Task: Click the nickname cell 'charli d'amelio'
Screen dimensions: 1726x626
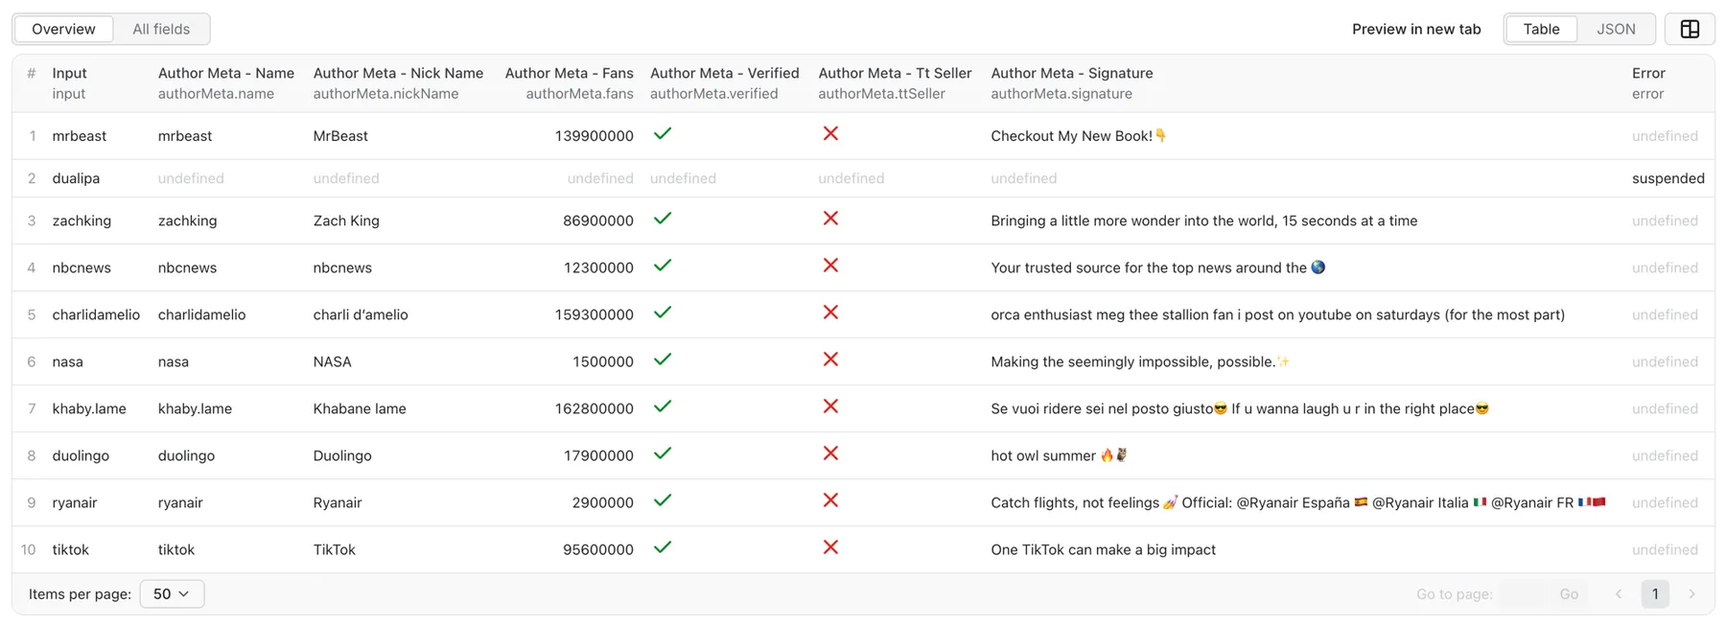Action: [361, 314]
